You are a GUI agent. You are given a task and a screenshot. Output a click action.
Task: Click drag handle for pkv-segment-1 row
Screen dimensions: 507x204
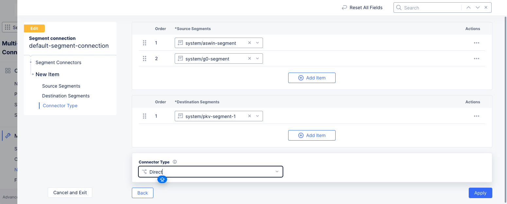[x=144, y=116]
